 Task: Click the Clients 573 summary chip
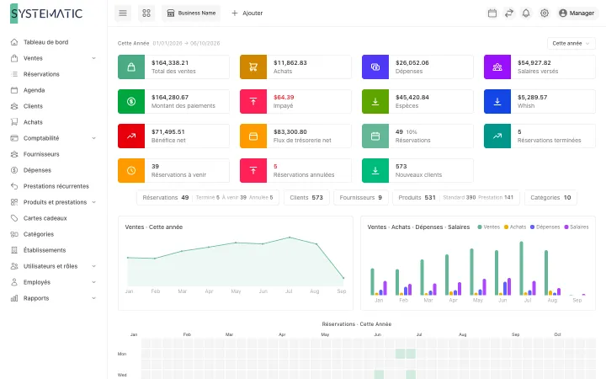(306, 197)
